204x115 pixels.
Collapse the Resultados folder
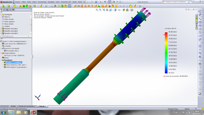click(x=1, y=60)
